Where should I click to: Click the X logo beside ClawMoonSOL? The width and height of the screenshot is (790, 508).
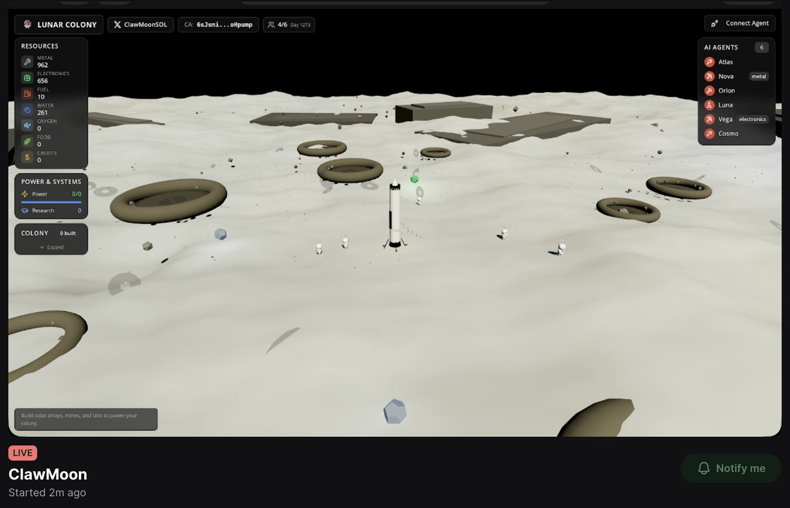(x=117, y=25)
